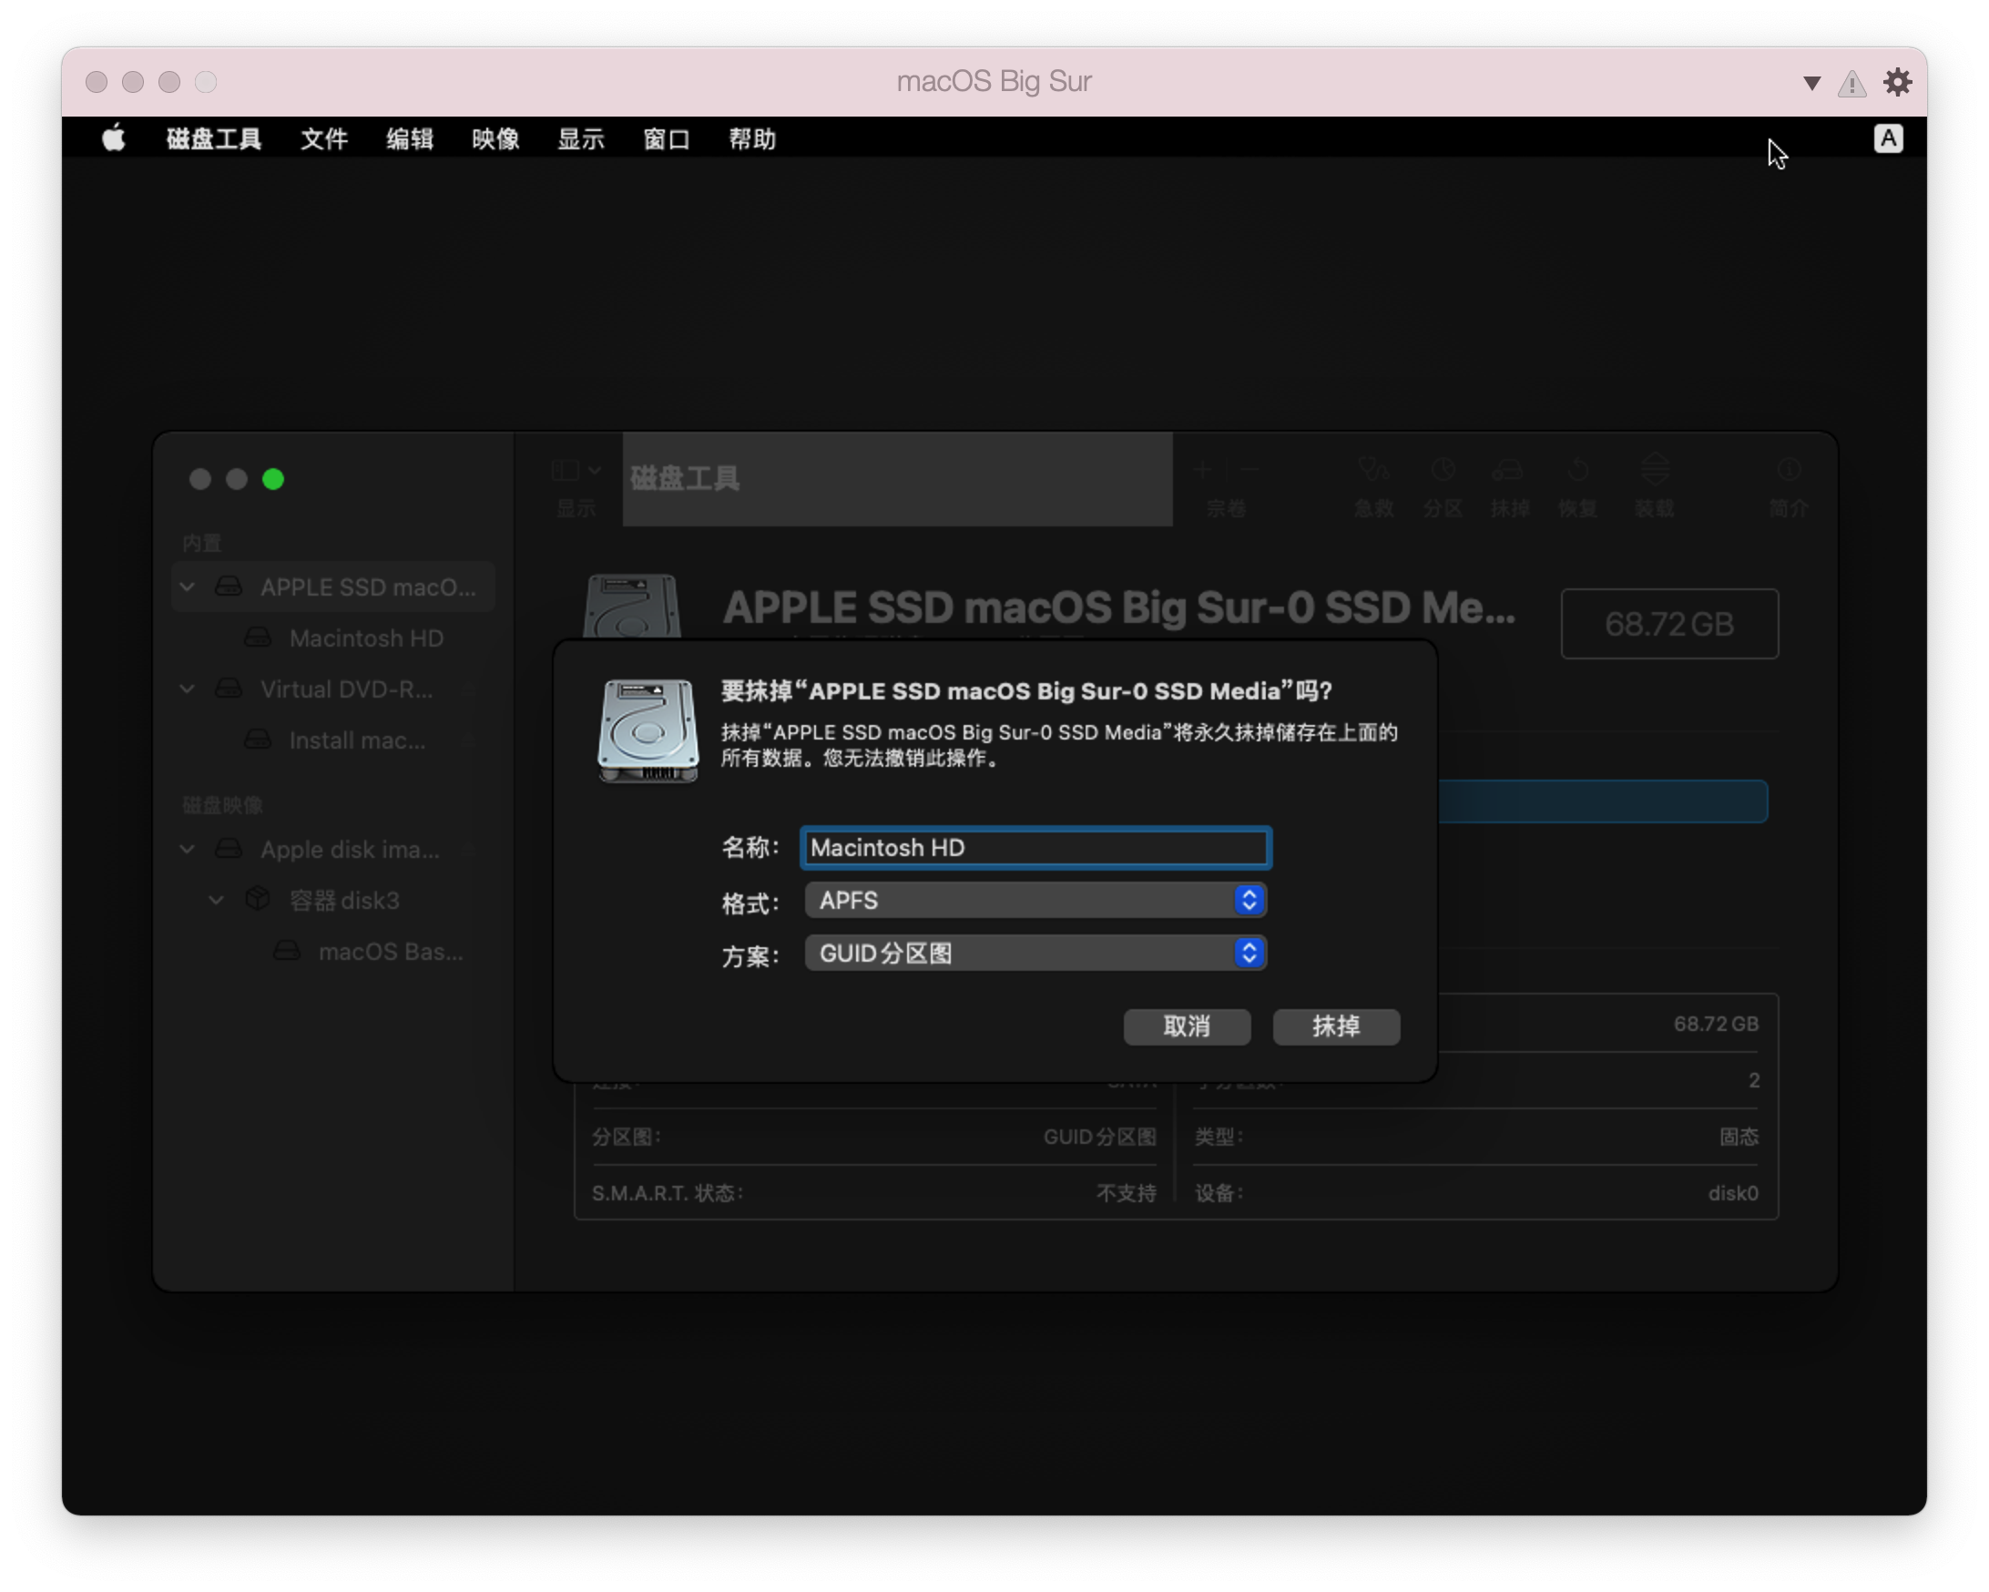Viewport: 1989px width, 1592px height.
Task: Collapse the APPLE SSD macOS disk tree item
Action: point(188,587)
